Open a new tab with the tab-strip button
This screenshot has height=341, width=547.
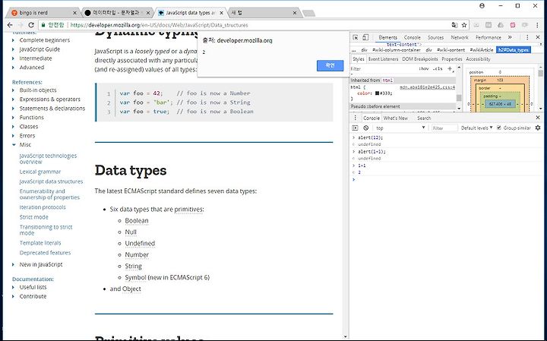coord(308,13)
